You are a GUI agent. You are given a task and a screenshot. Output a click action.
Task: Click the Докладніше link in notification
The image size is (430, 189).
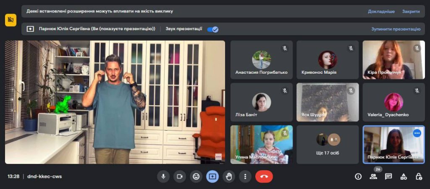click(381, 11)
